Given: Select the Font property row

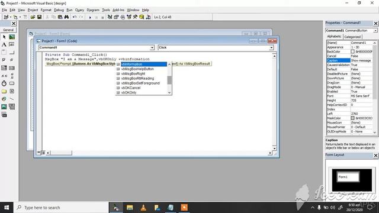Looking at the screenshot, I should point(349,96).
